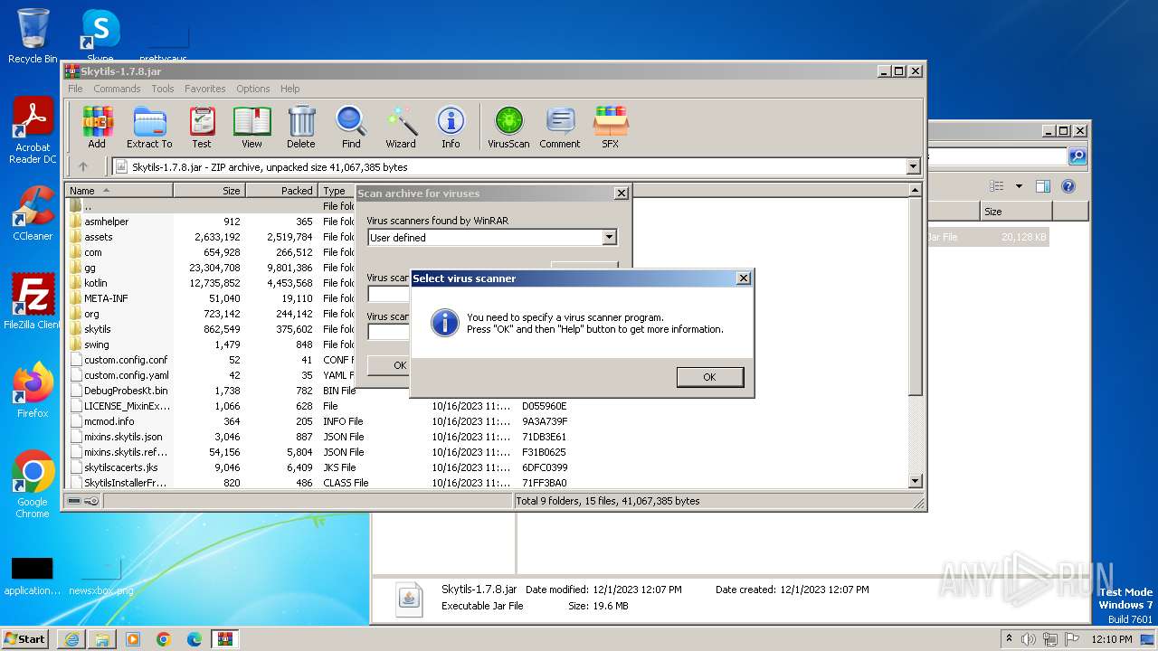1158x651 pixels.
Task: Click Size column header in Explorer window
Action: (1016, 212)
